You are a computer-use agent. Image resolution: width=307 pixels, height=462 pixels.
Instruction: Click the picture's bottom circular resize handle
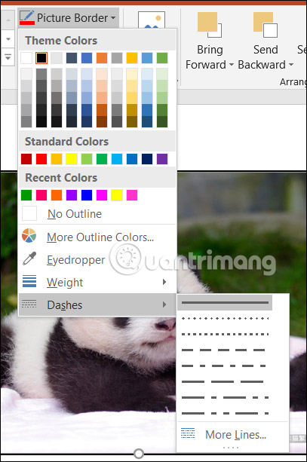pos(139,454)
